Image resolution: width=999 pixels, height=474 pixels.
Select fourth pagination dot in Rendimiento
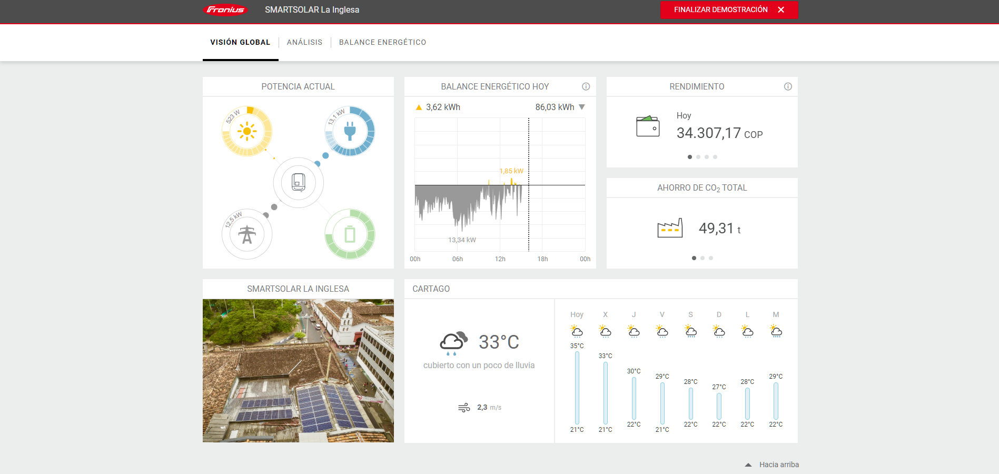tap(715, 157)
